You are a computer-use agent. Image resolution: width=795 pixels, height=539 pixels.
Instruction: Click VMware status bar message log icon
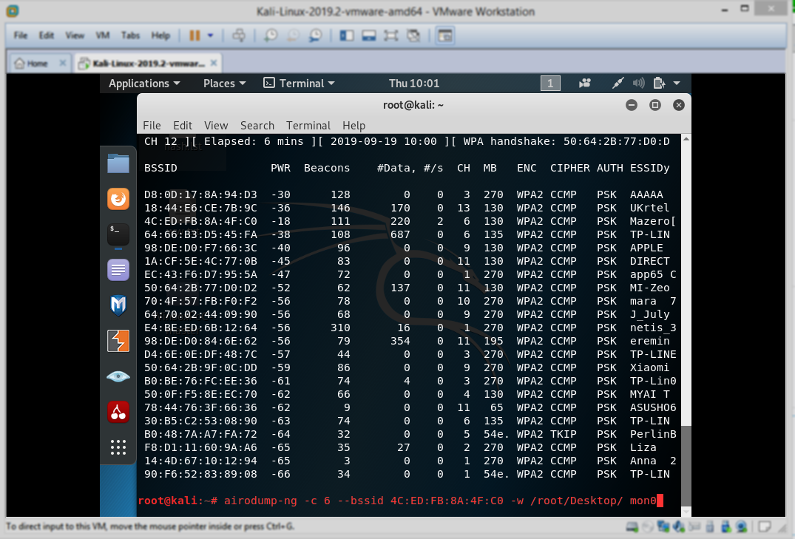pos(765,527)
